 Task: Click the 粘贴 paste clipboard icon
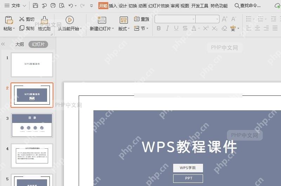coord(9,20)
